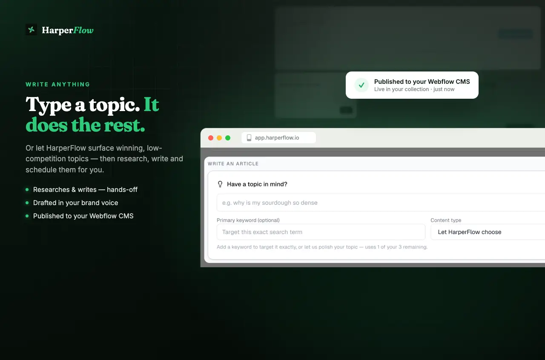Click the Content type label

(x=446, y=220)
